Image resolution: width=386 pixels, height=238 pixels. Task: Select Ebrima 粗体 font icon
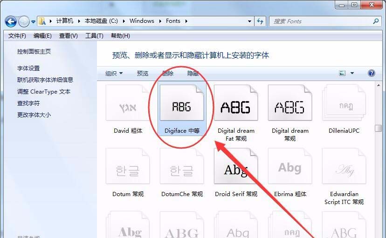(x=290, y=166)
